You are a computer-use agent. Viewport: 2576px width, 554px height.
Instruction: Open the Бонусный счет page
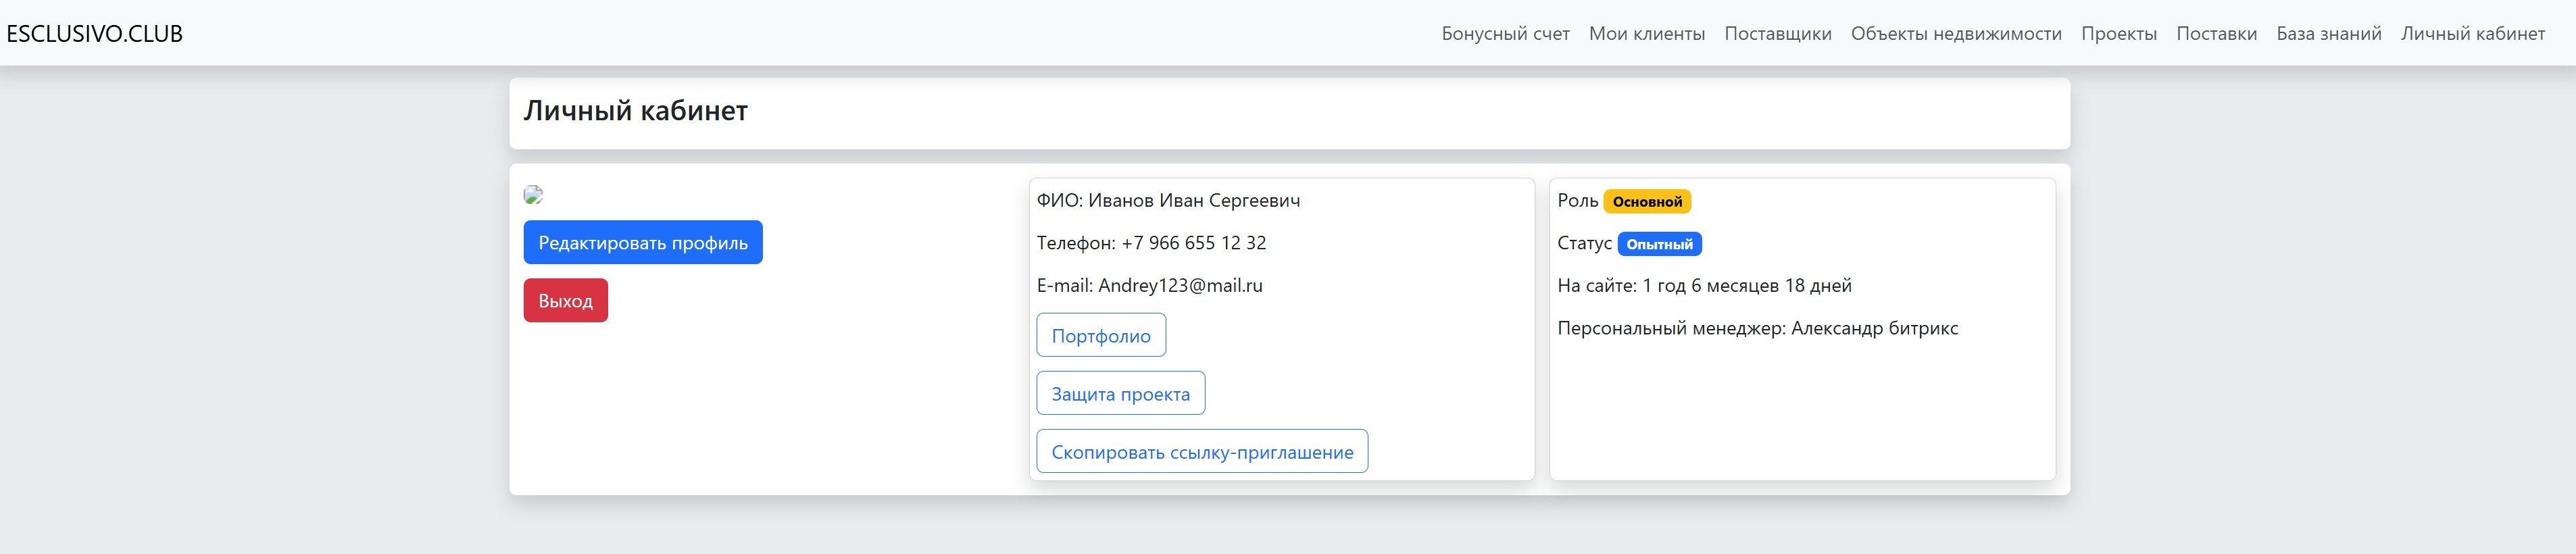coord(1505,34)
